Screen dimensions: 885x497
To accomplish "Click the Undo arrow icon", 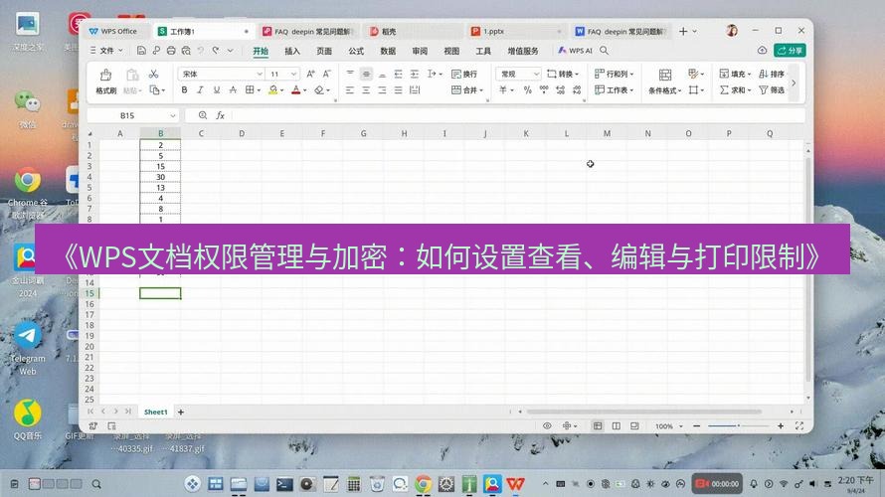I will (x=200, y=51).
